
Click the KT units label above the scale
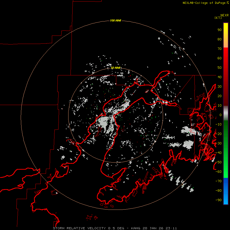[218, 18]
